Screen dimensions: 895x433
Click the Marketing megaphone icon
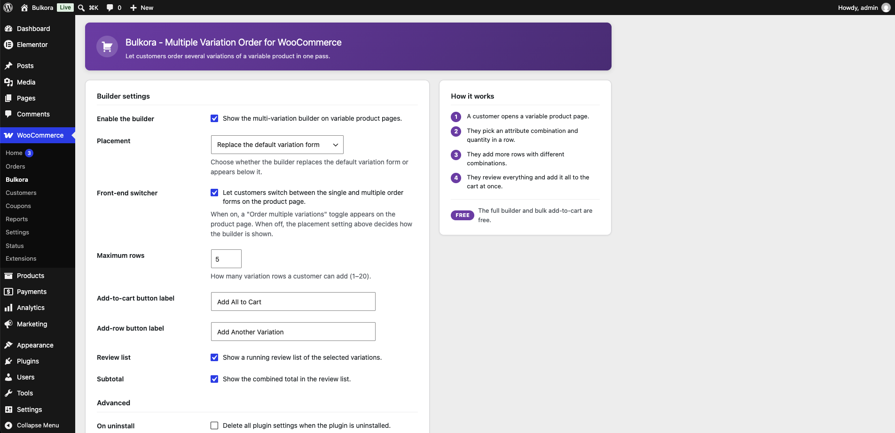8,324
